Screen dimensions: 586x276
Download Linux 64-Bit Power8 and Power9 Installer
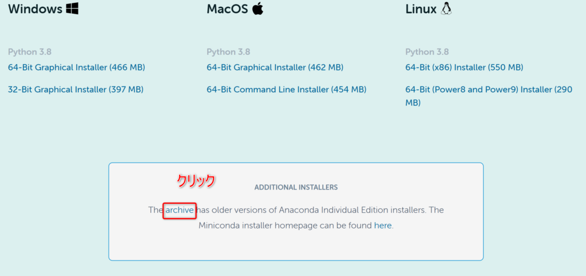(x=489, y=96)
